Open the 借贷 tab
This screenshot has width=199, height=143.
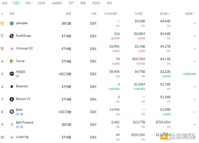(x=28, y=3)
